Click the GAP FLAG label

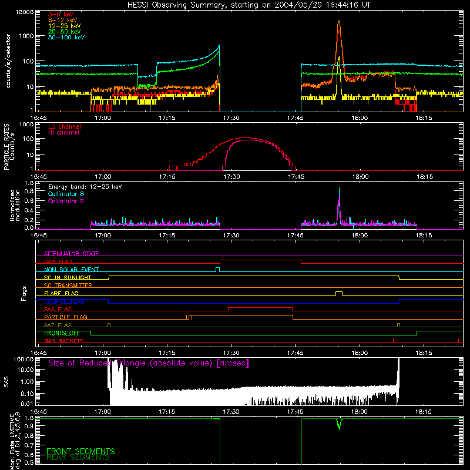click(x=58, y=261)
